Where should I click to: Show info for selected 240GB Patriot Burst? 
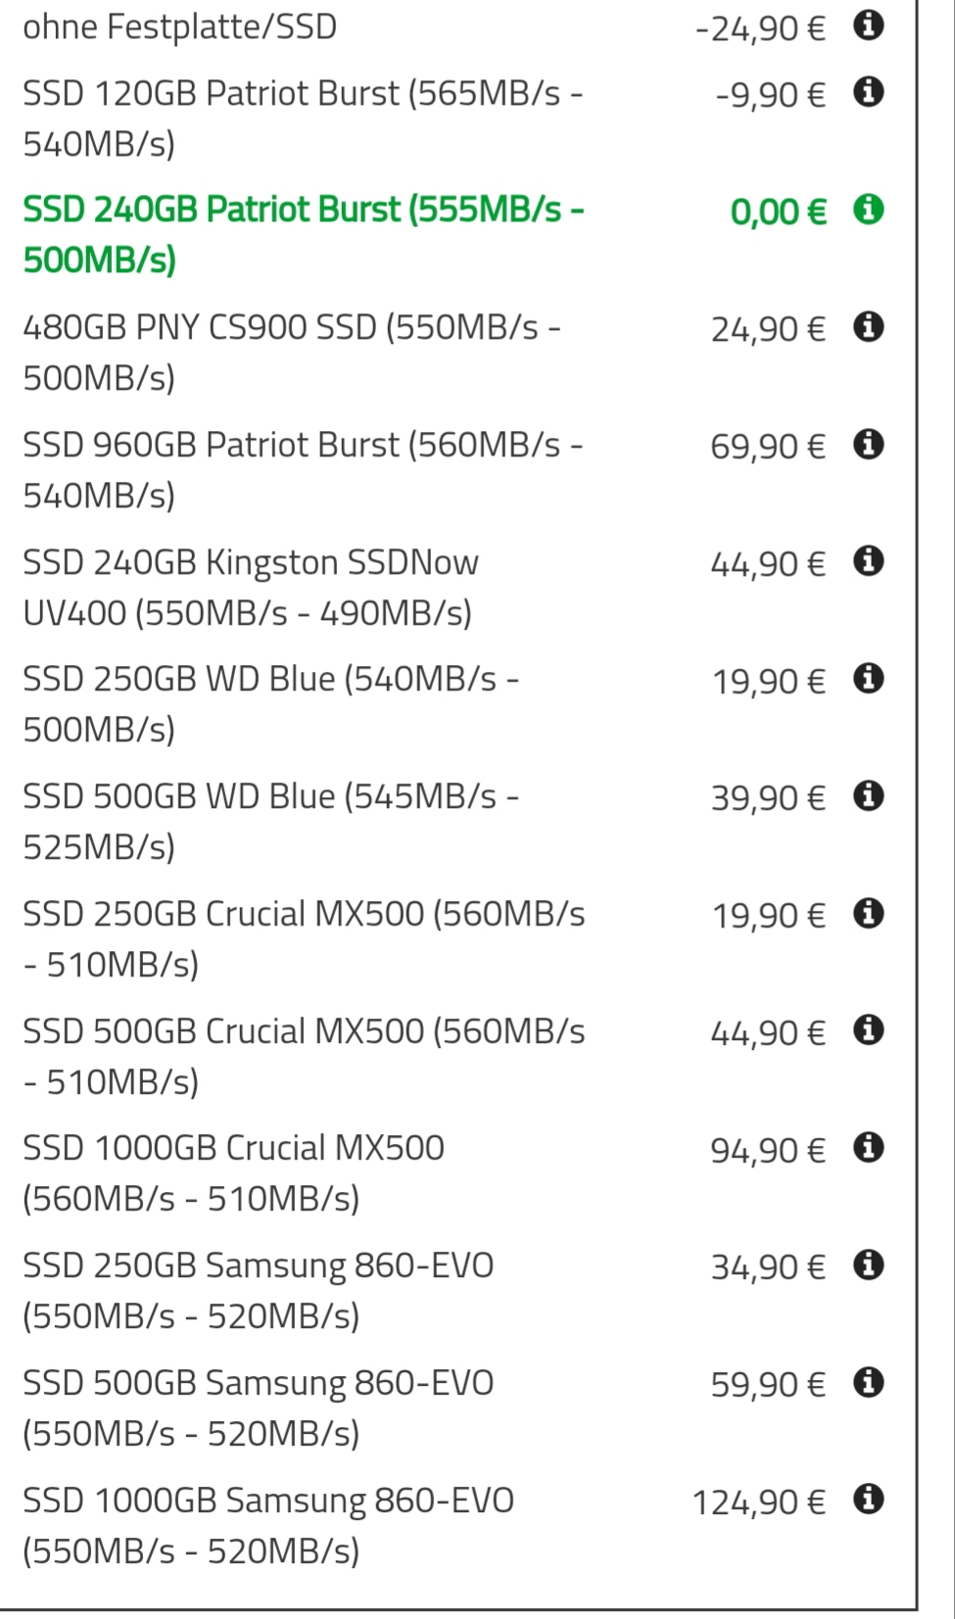[868, 210]
